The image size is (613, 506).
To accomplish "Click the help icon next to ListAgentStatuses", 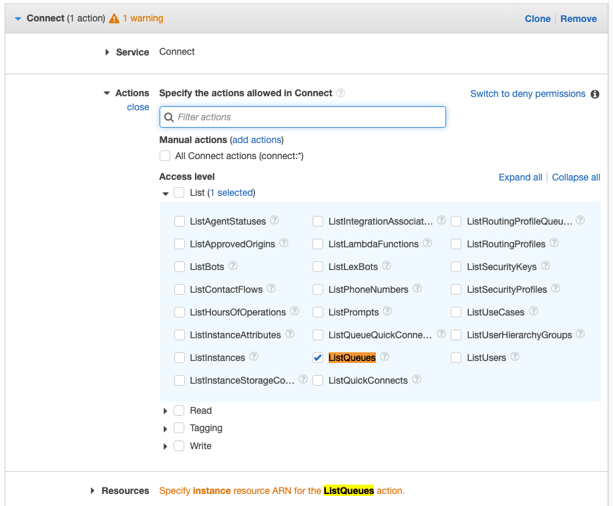I will [274, 221].
